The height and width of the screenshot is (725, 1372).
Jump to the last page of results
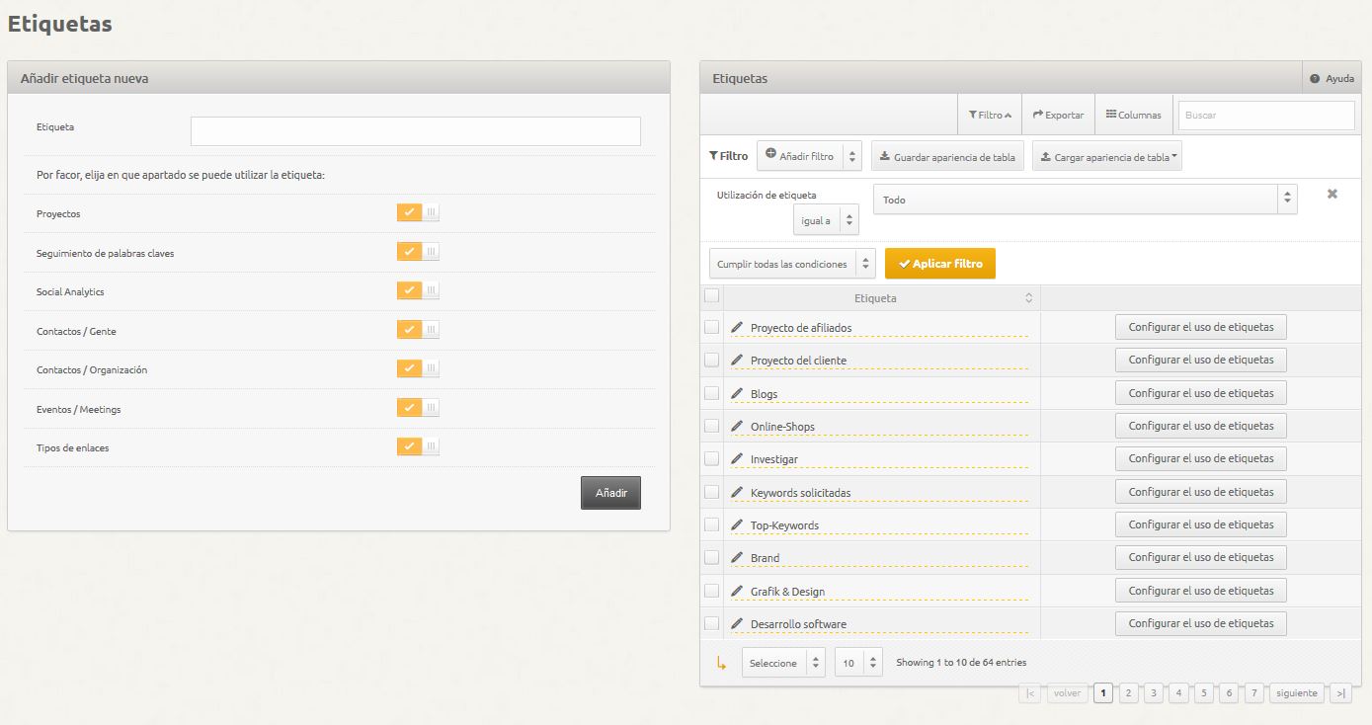click(x=1340, y=693)
